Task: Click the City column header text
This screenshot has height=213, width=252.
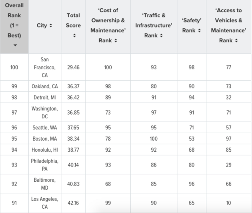Action: (x=42, y=25)
